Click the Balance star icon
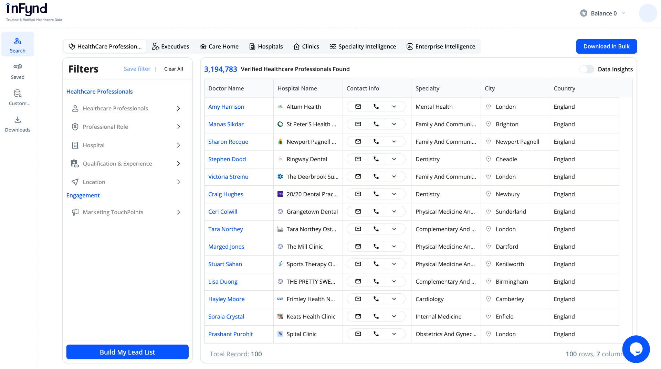This screenshot has width=661, height=369. click(x=584, y=13)
